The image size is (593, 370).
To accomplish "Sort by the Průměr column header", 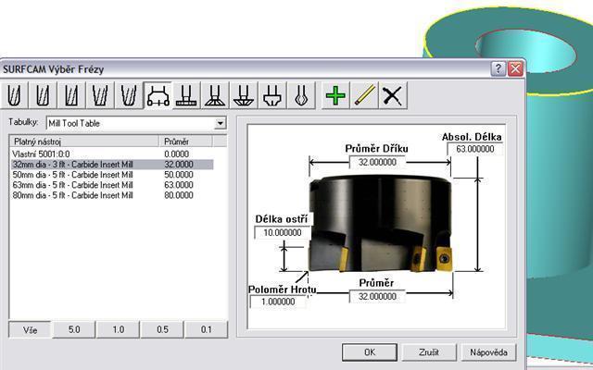I will [185, 142].
